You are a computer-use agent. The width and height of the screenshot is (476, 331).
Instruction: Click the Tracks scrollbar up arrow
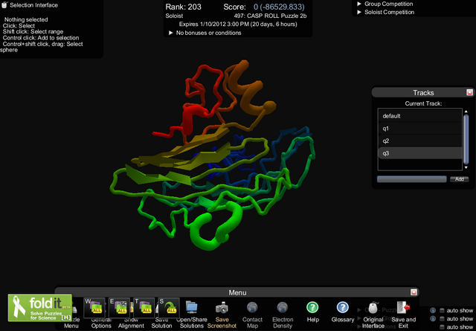(x=466, y=112)
